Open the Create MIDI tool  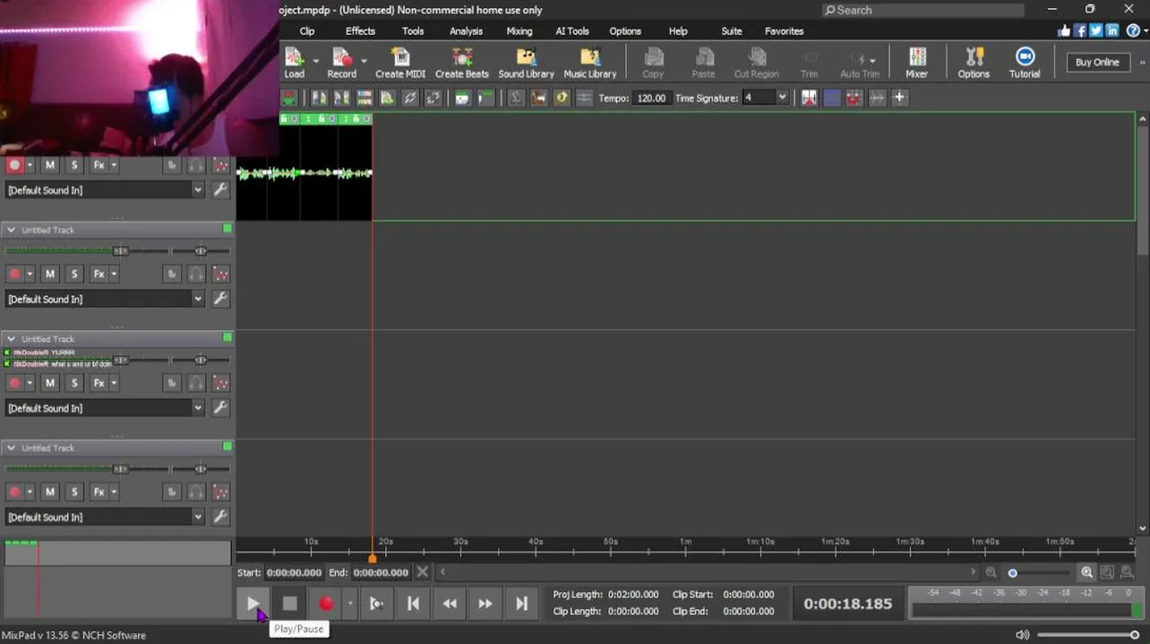point(400,63)
